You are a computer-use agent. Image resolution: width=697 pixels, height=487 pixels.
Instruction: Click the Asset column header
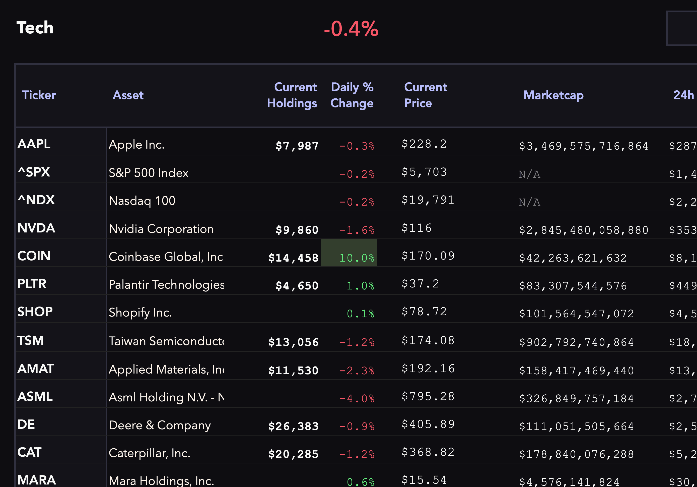click(128, 95)
